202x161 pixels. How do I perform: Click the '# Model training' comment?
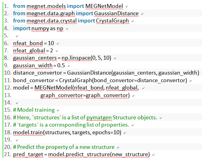point(34,110)
